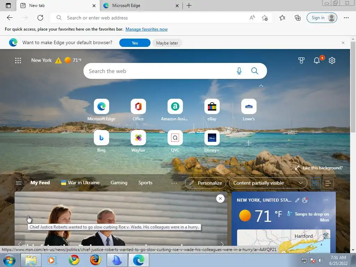The height and width of the screenshot is (267, 356).
Task: Click the magnifier search icon in web search
Action: click(x=255, y=71)
